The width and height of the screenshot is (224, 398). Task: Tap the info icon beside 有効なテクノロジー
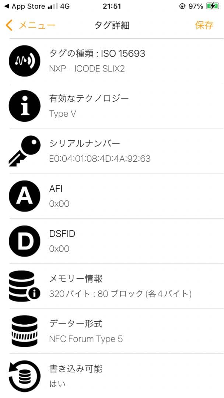point(24,106)
